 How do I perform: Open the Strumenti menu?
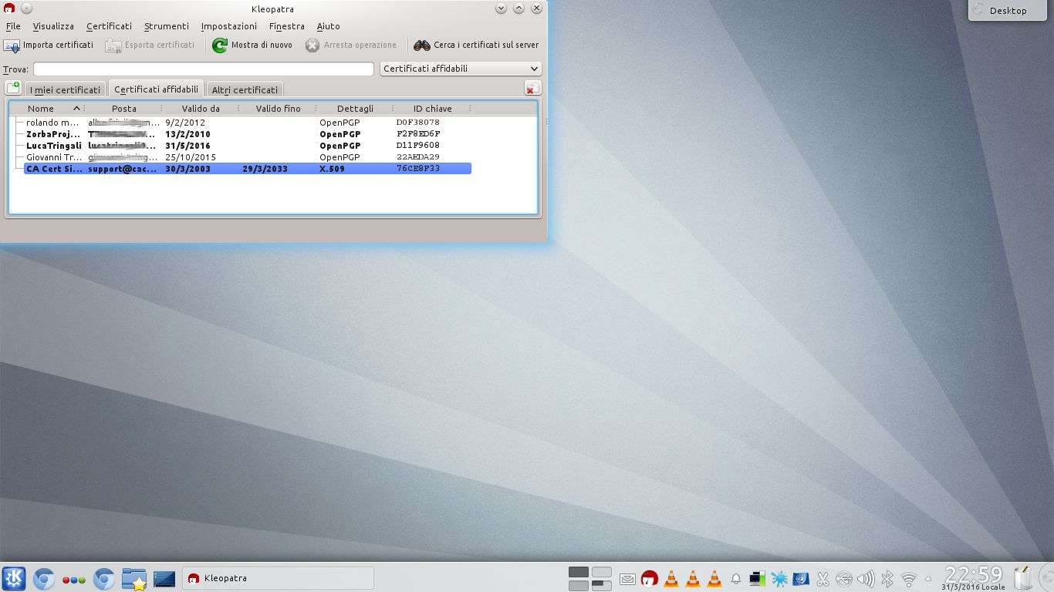tap(166, 26)
